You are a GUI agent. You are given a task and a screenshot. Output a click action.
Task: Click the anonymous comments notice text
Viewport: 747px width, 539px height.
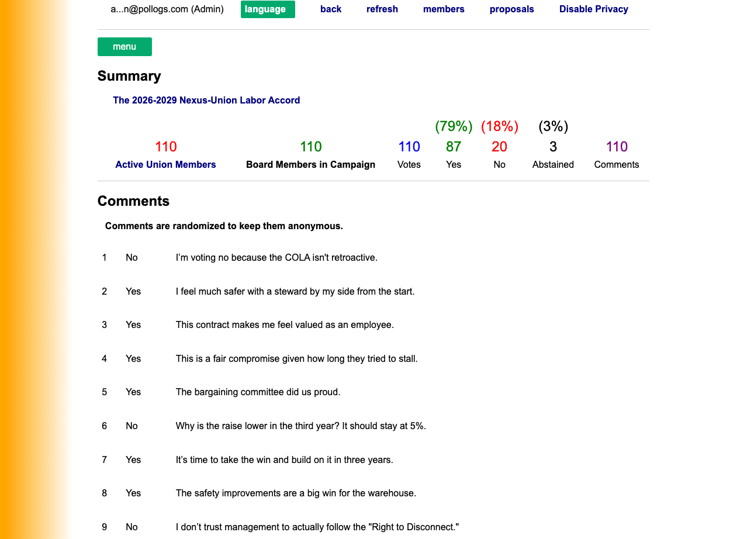224,226
